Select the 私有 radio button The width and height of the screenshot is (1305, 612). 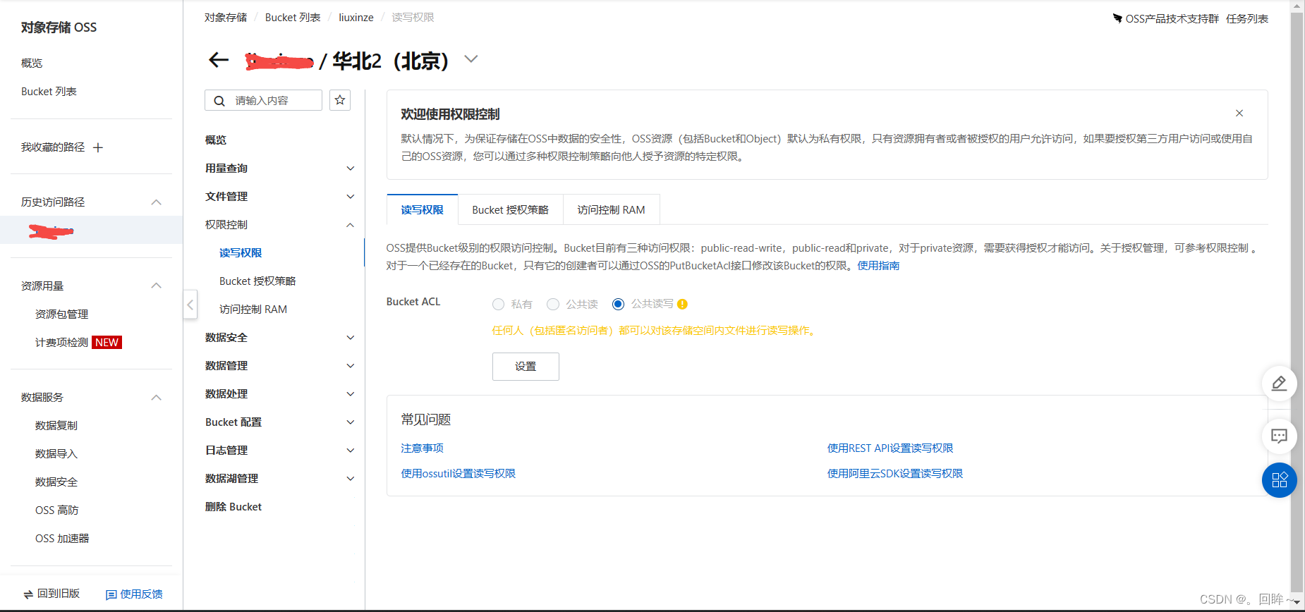tap(498, 304)
